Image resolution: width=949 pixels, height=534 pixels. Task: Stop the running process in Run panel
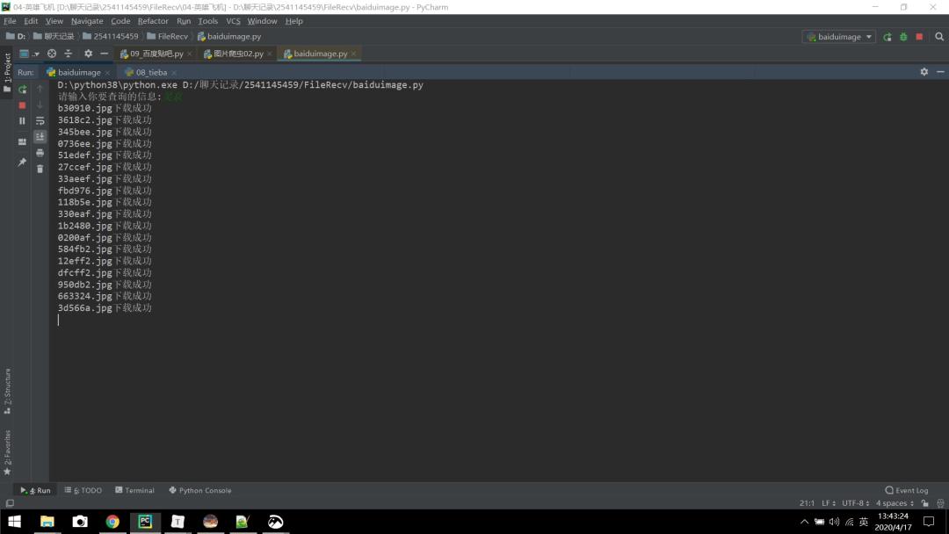coord(23,105)
